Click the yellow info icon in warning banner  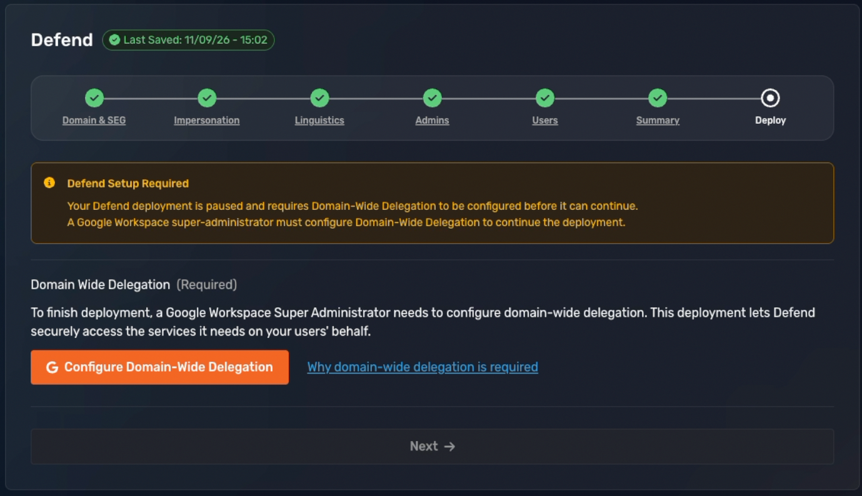49,183
